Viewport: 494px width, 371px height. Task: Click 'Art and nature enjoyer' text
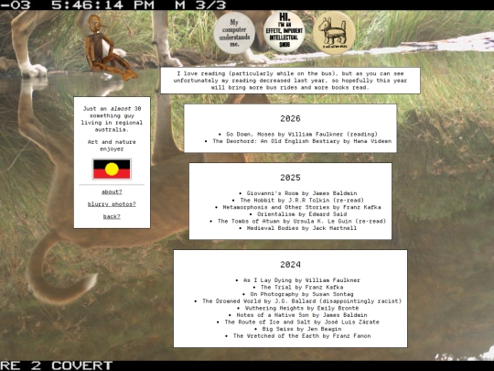point(112,146)
